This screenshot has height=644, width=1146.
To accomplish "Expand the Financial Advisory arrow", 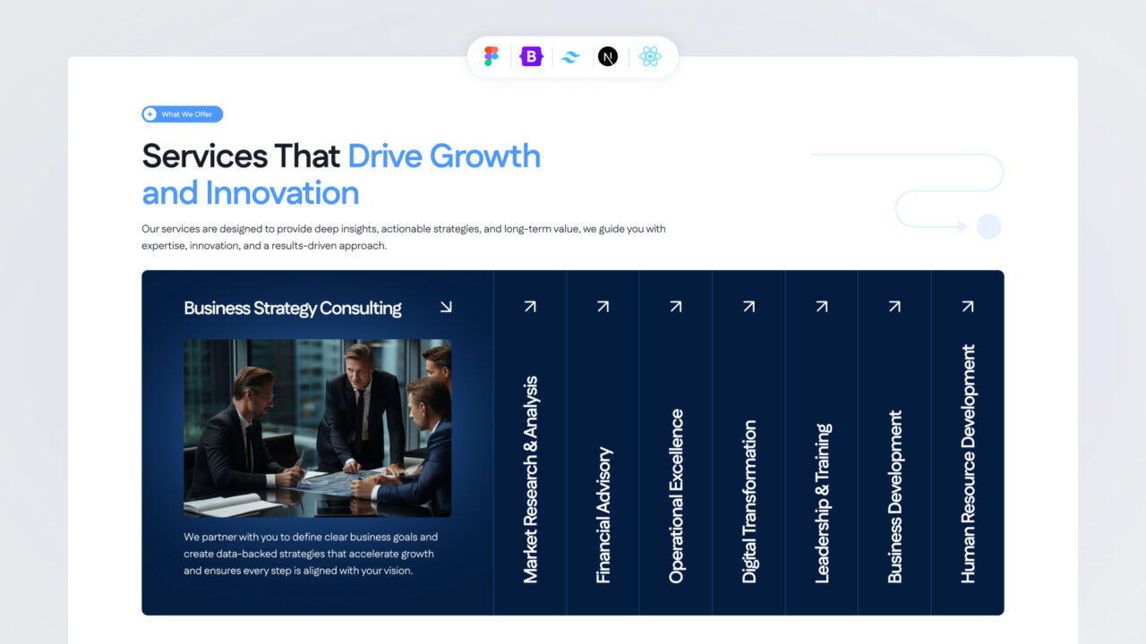I will point(603,306).
